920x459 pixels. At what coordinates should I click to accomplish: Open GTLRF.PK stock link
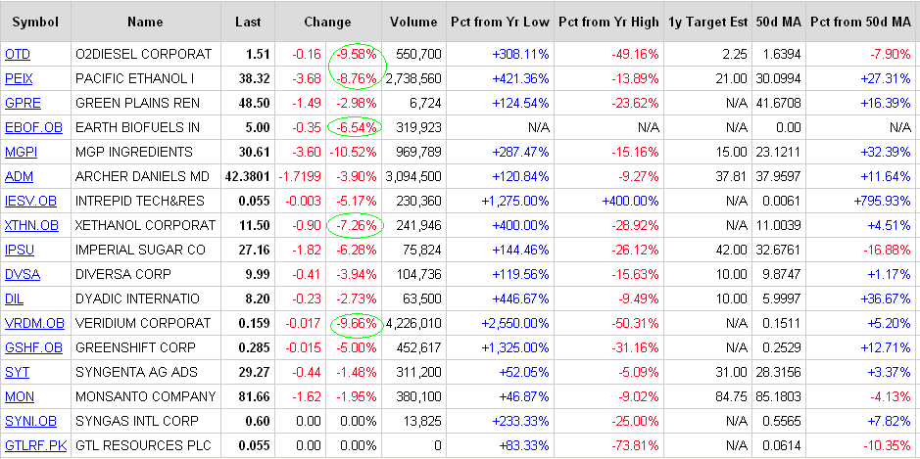(35, 445)
